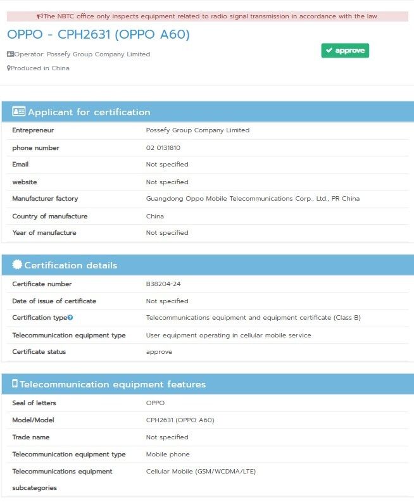Click the ID card icon beside Operator
414x502 pixels.
(10, 54)
